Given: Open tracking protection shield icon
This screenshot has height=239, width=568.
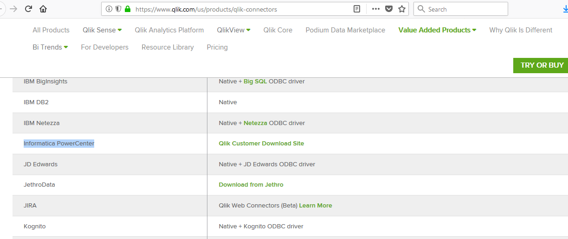Looking at the screenshot, I should point(118,9).
